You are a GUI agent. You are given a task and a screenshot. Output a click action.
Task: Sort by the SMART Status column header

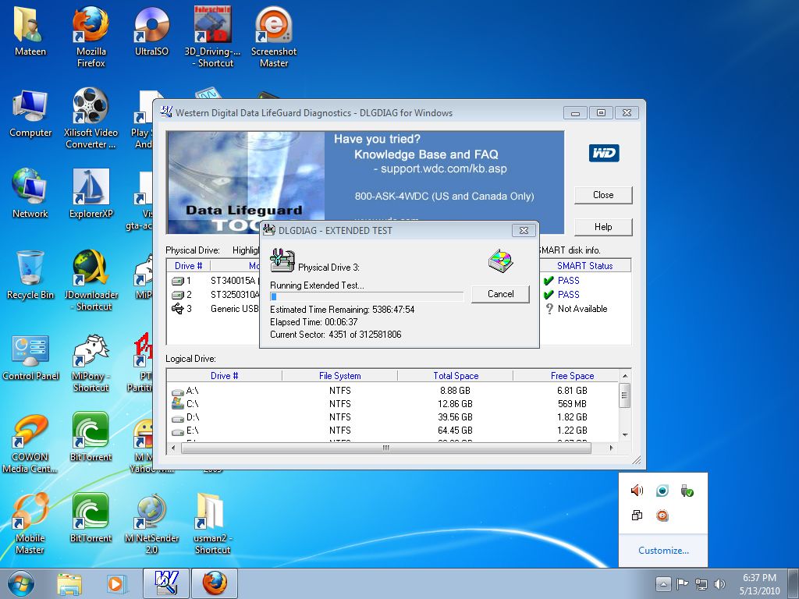[x=584, y=266]
